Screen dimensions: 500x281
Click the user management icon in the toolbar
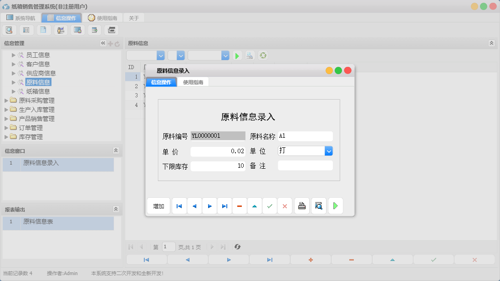tap(61, 30)
